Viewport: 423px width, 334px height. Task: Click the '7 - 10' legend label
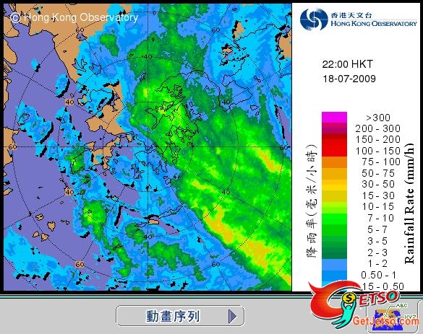click(380, 218)
